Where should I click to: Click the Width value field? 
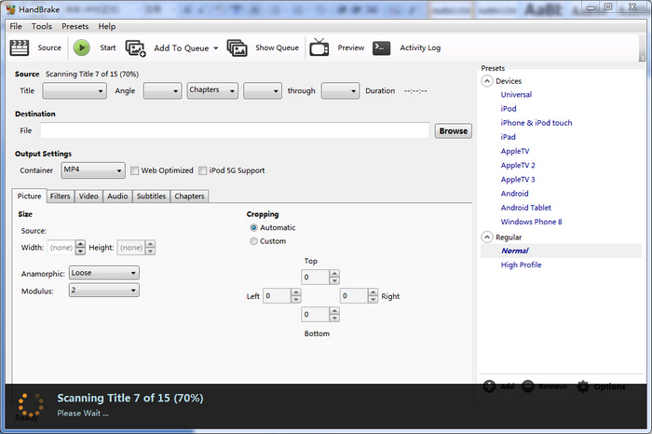point(61,248)
